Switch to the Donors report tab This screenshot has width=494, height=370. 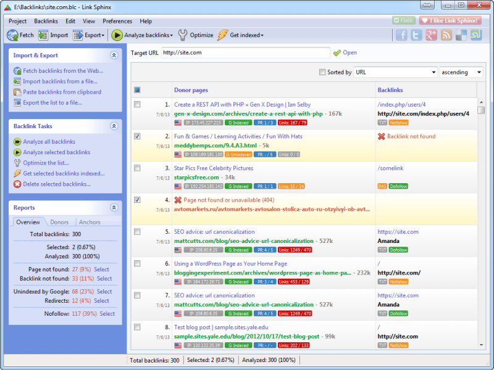click(59, 222)
